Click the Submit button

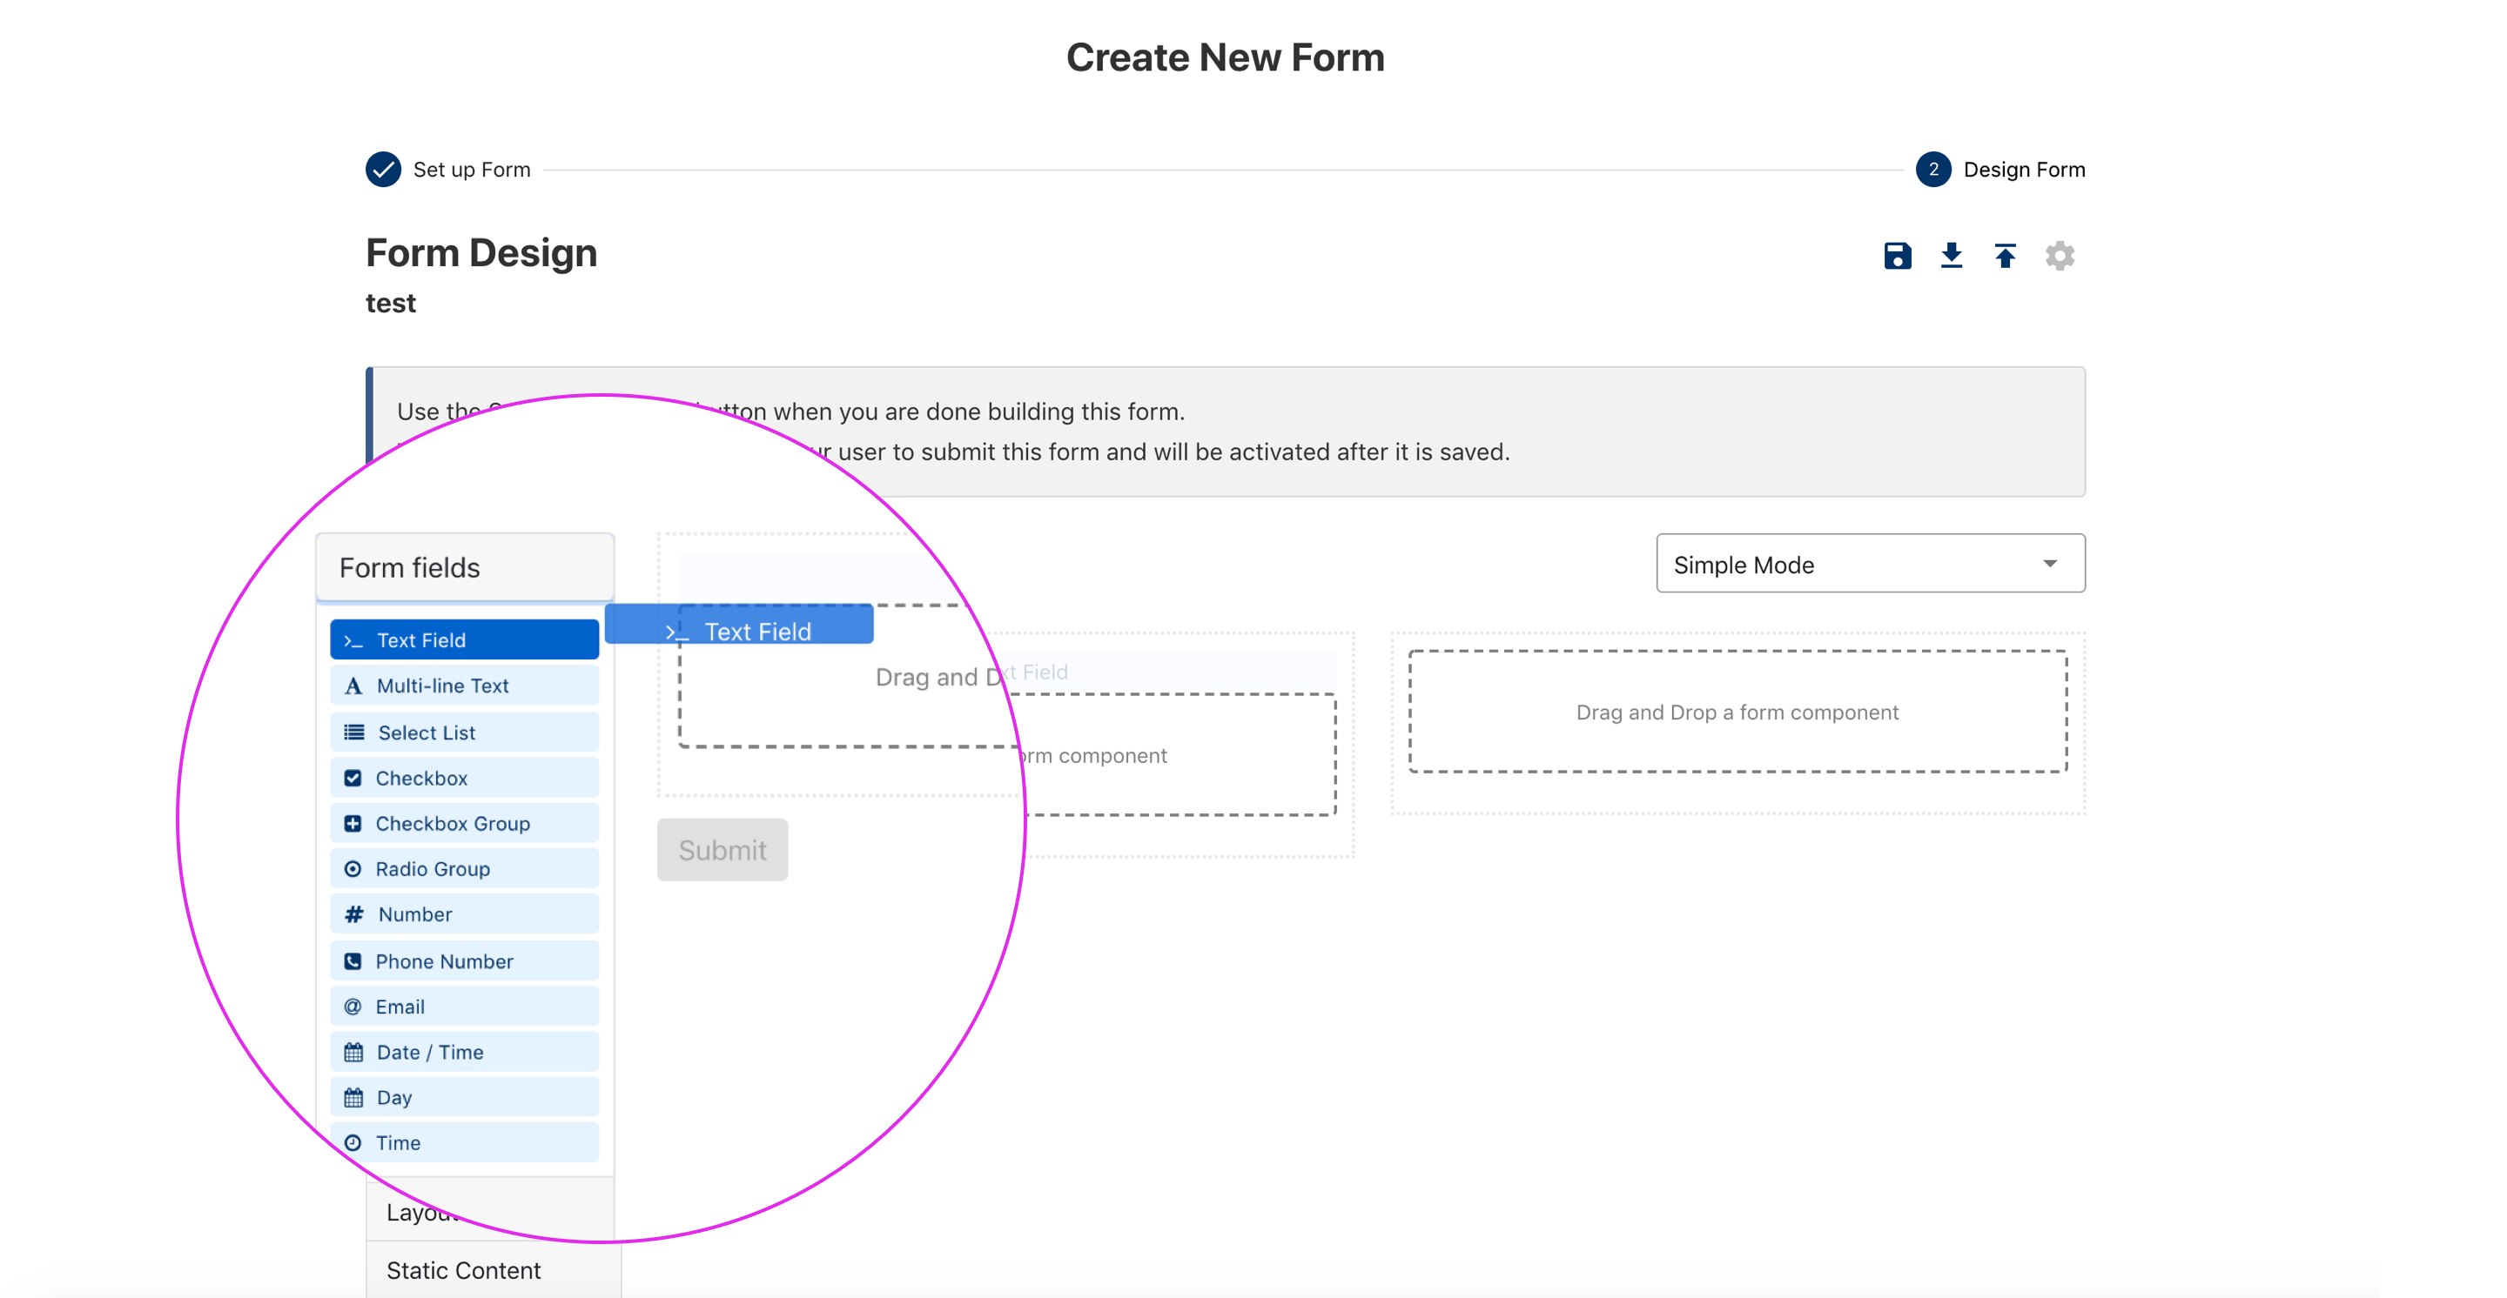pyautogui.click(x=723, y=850)
